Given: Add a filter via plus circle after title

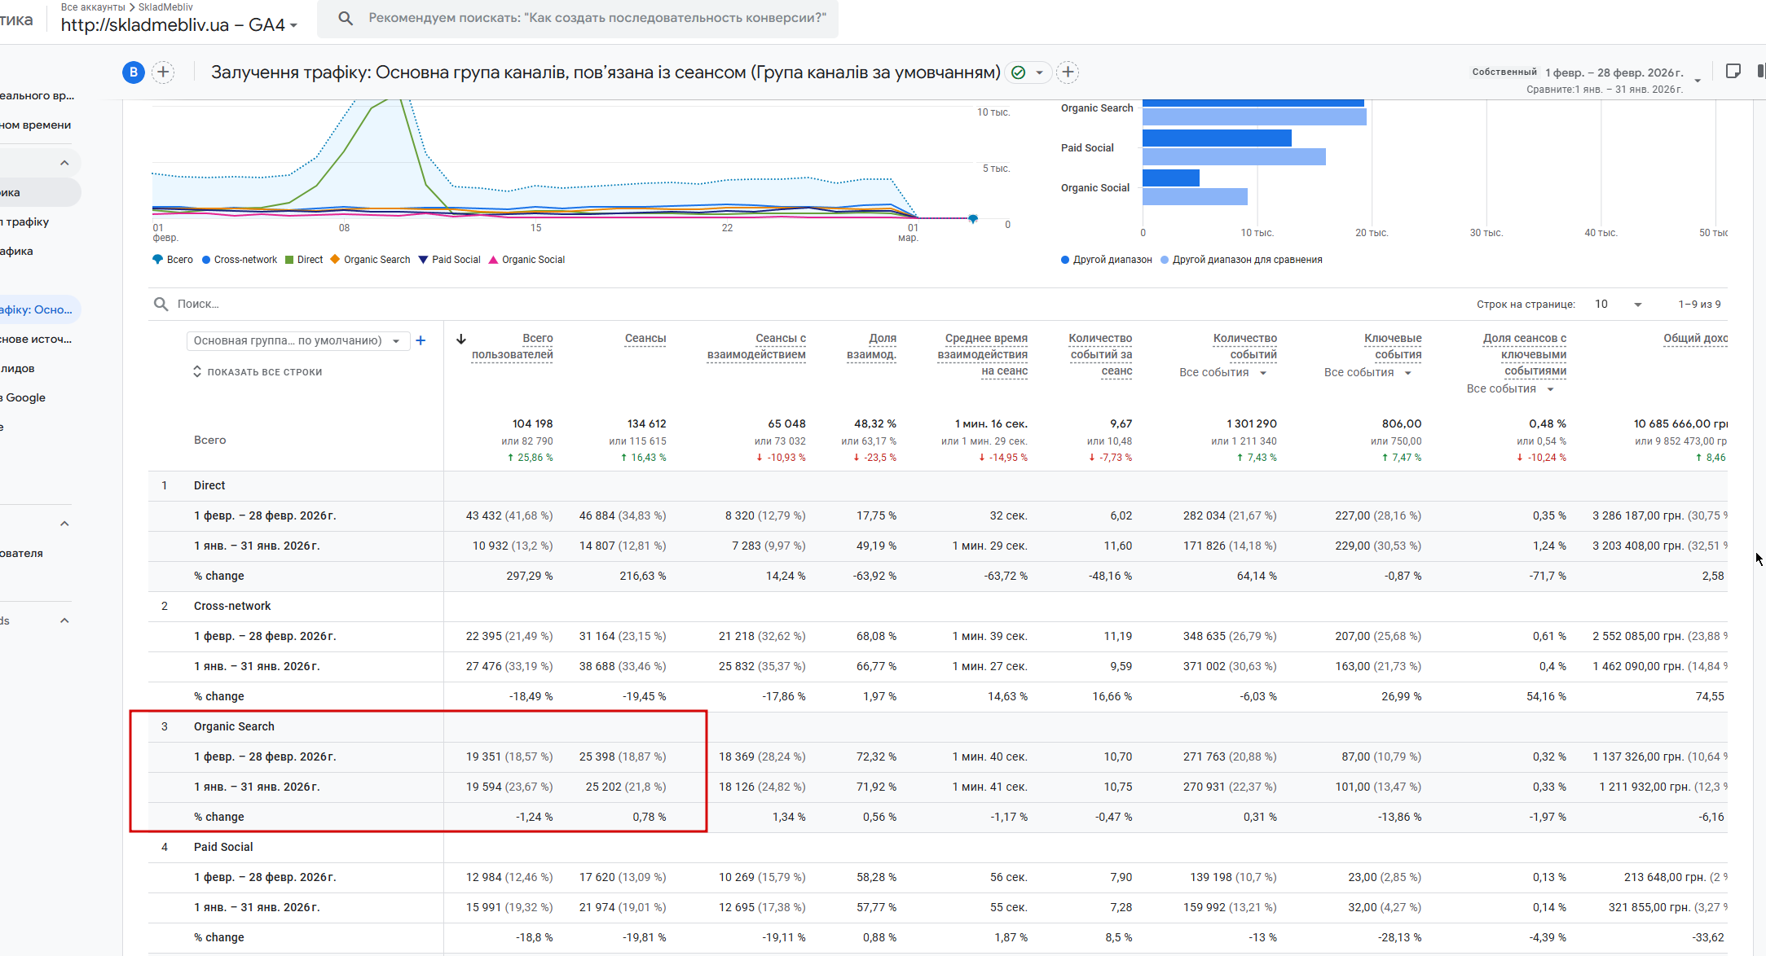Looking at the screenshot, I should pos(1068,72).
